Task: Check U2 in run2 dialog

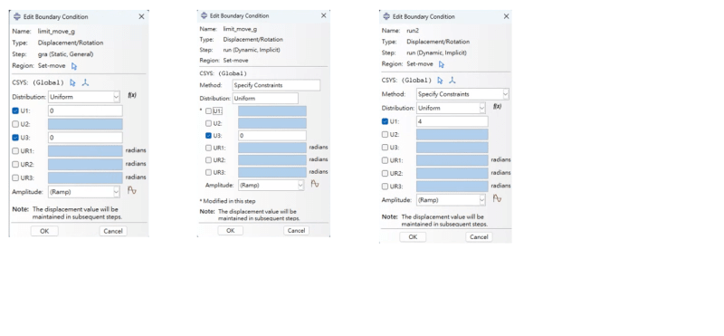Action: [x=386, y=135]
